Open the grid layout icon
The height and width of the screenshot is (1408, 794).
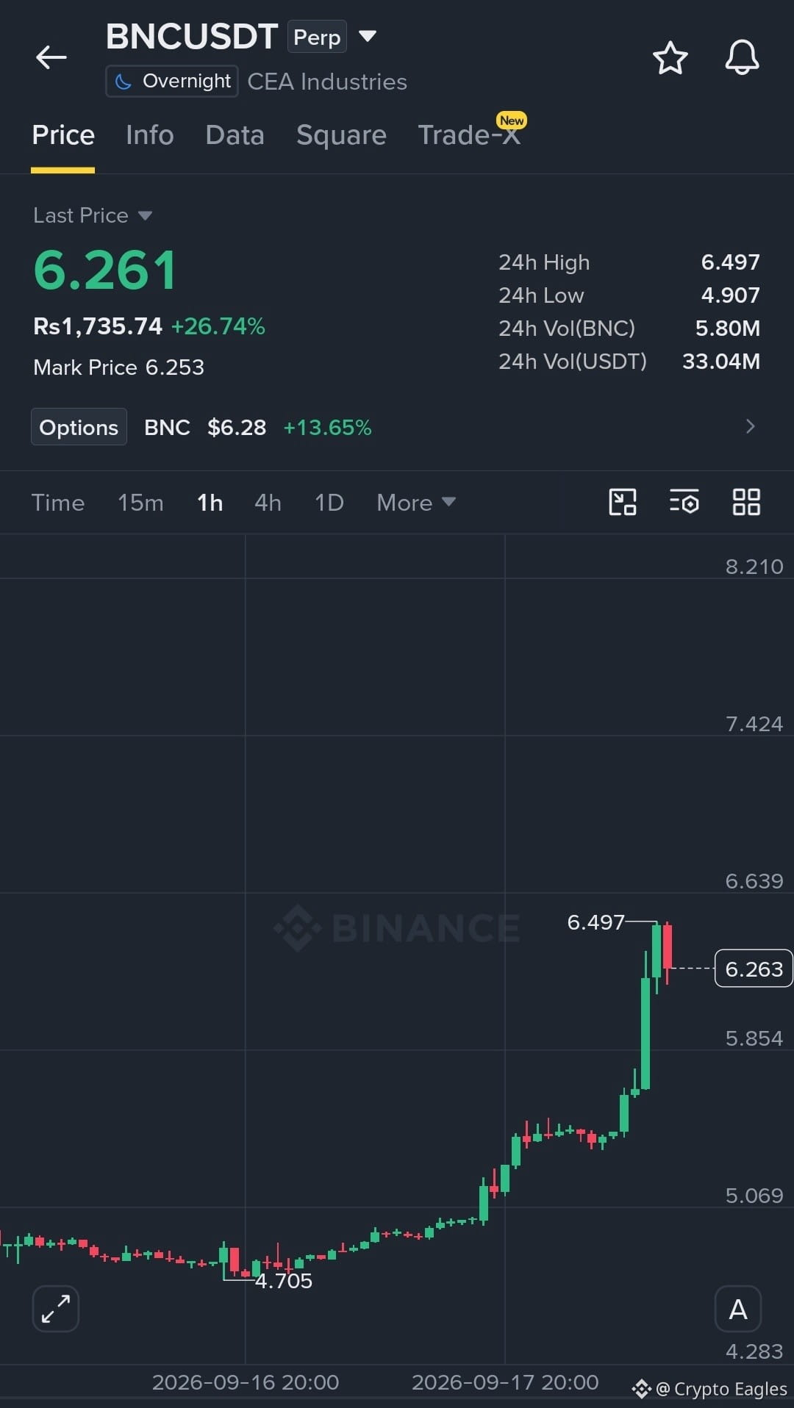coord(746,502)
